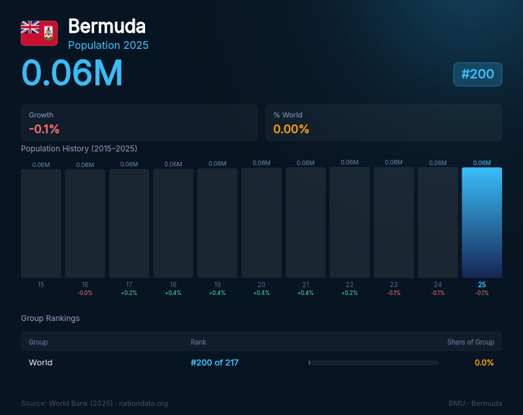The image size is (523, 415).
Task: Select the 2018 population bar
Action: tap(173, 223)
